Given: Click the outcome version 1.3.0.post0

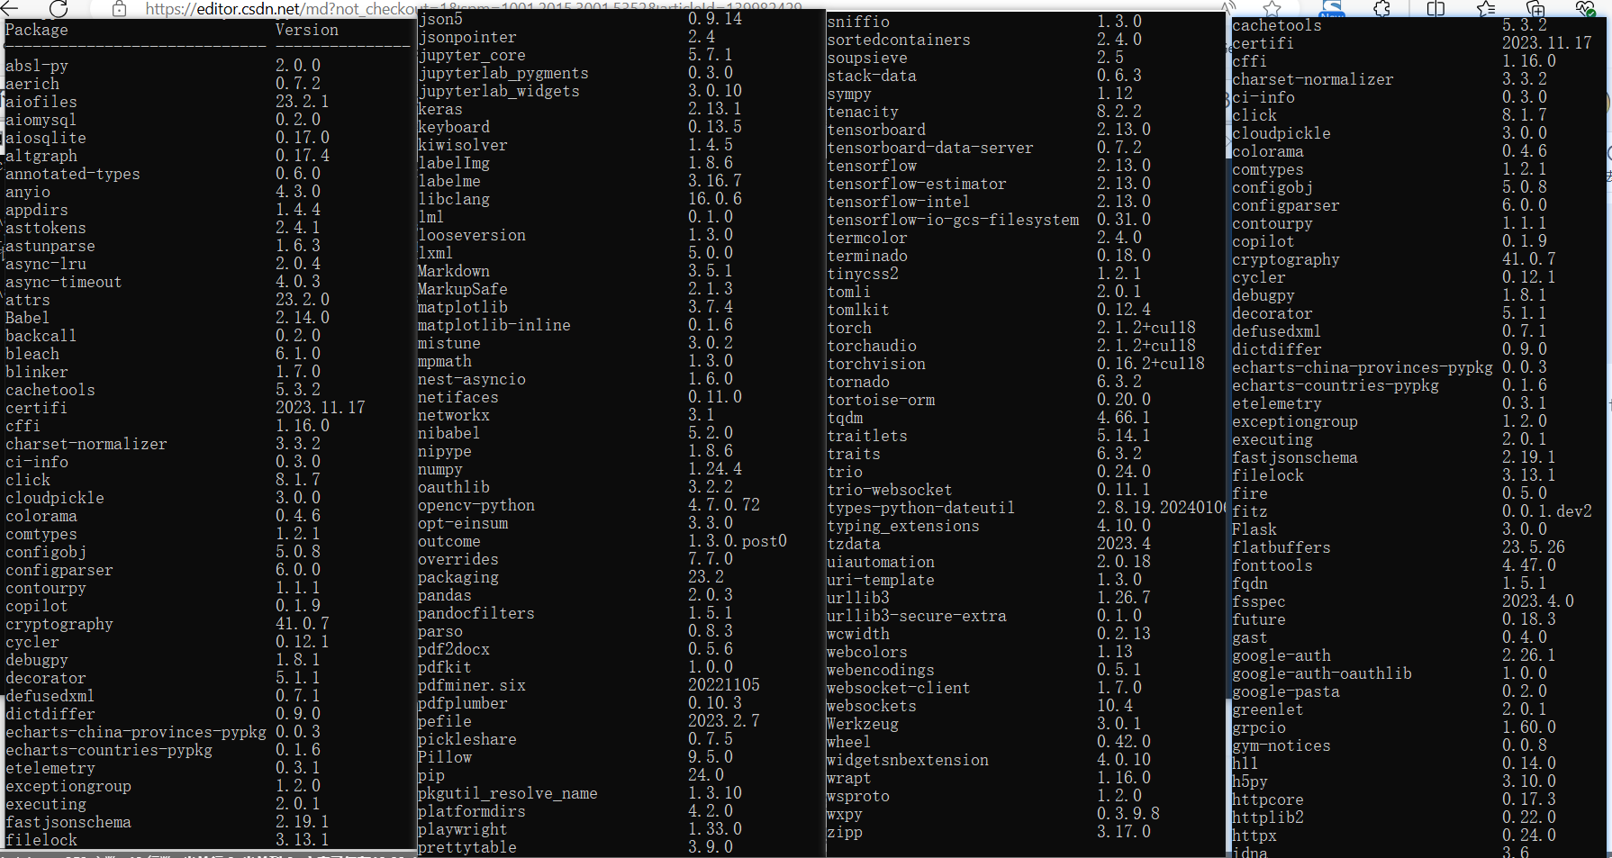Looking at the screenshot, I should pos(738,541).
